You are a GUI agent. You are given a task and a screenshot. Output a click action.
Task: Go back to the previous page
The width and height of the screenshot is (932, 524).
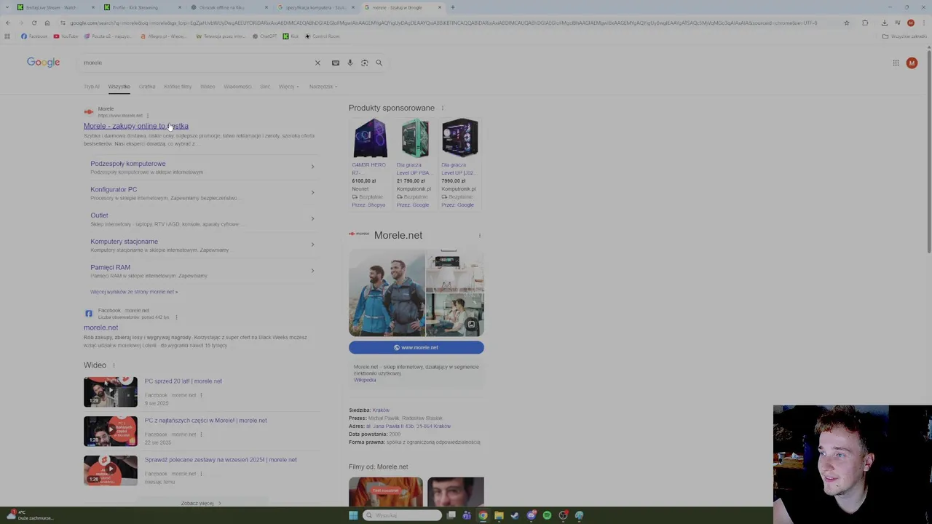(7, 23)
